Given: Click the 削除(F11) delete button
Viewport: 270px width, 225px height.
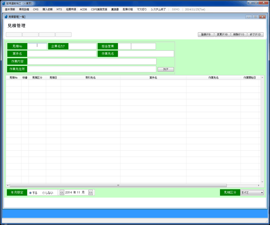Looking at the screenshot, I should (x=239, y=35).
